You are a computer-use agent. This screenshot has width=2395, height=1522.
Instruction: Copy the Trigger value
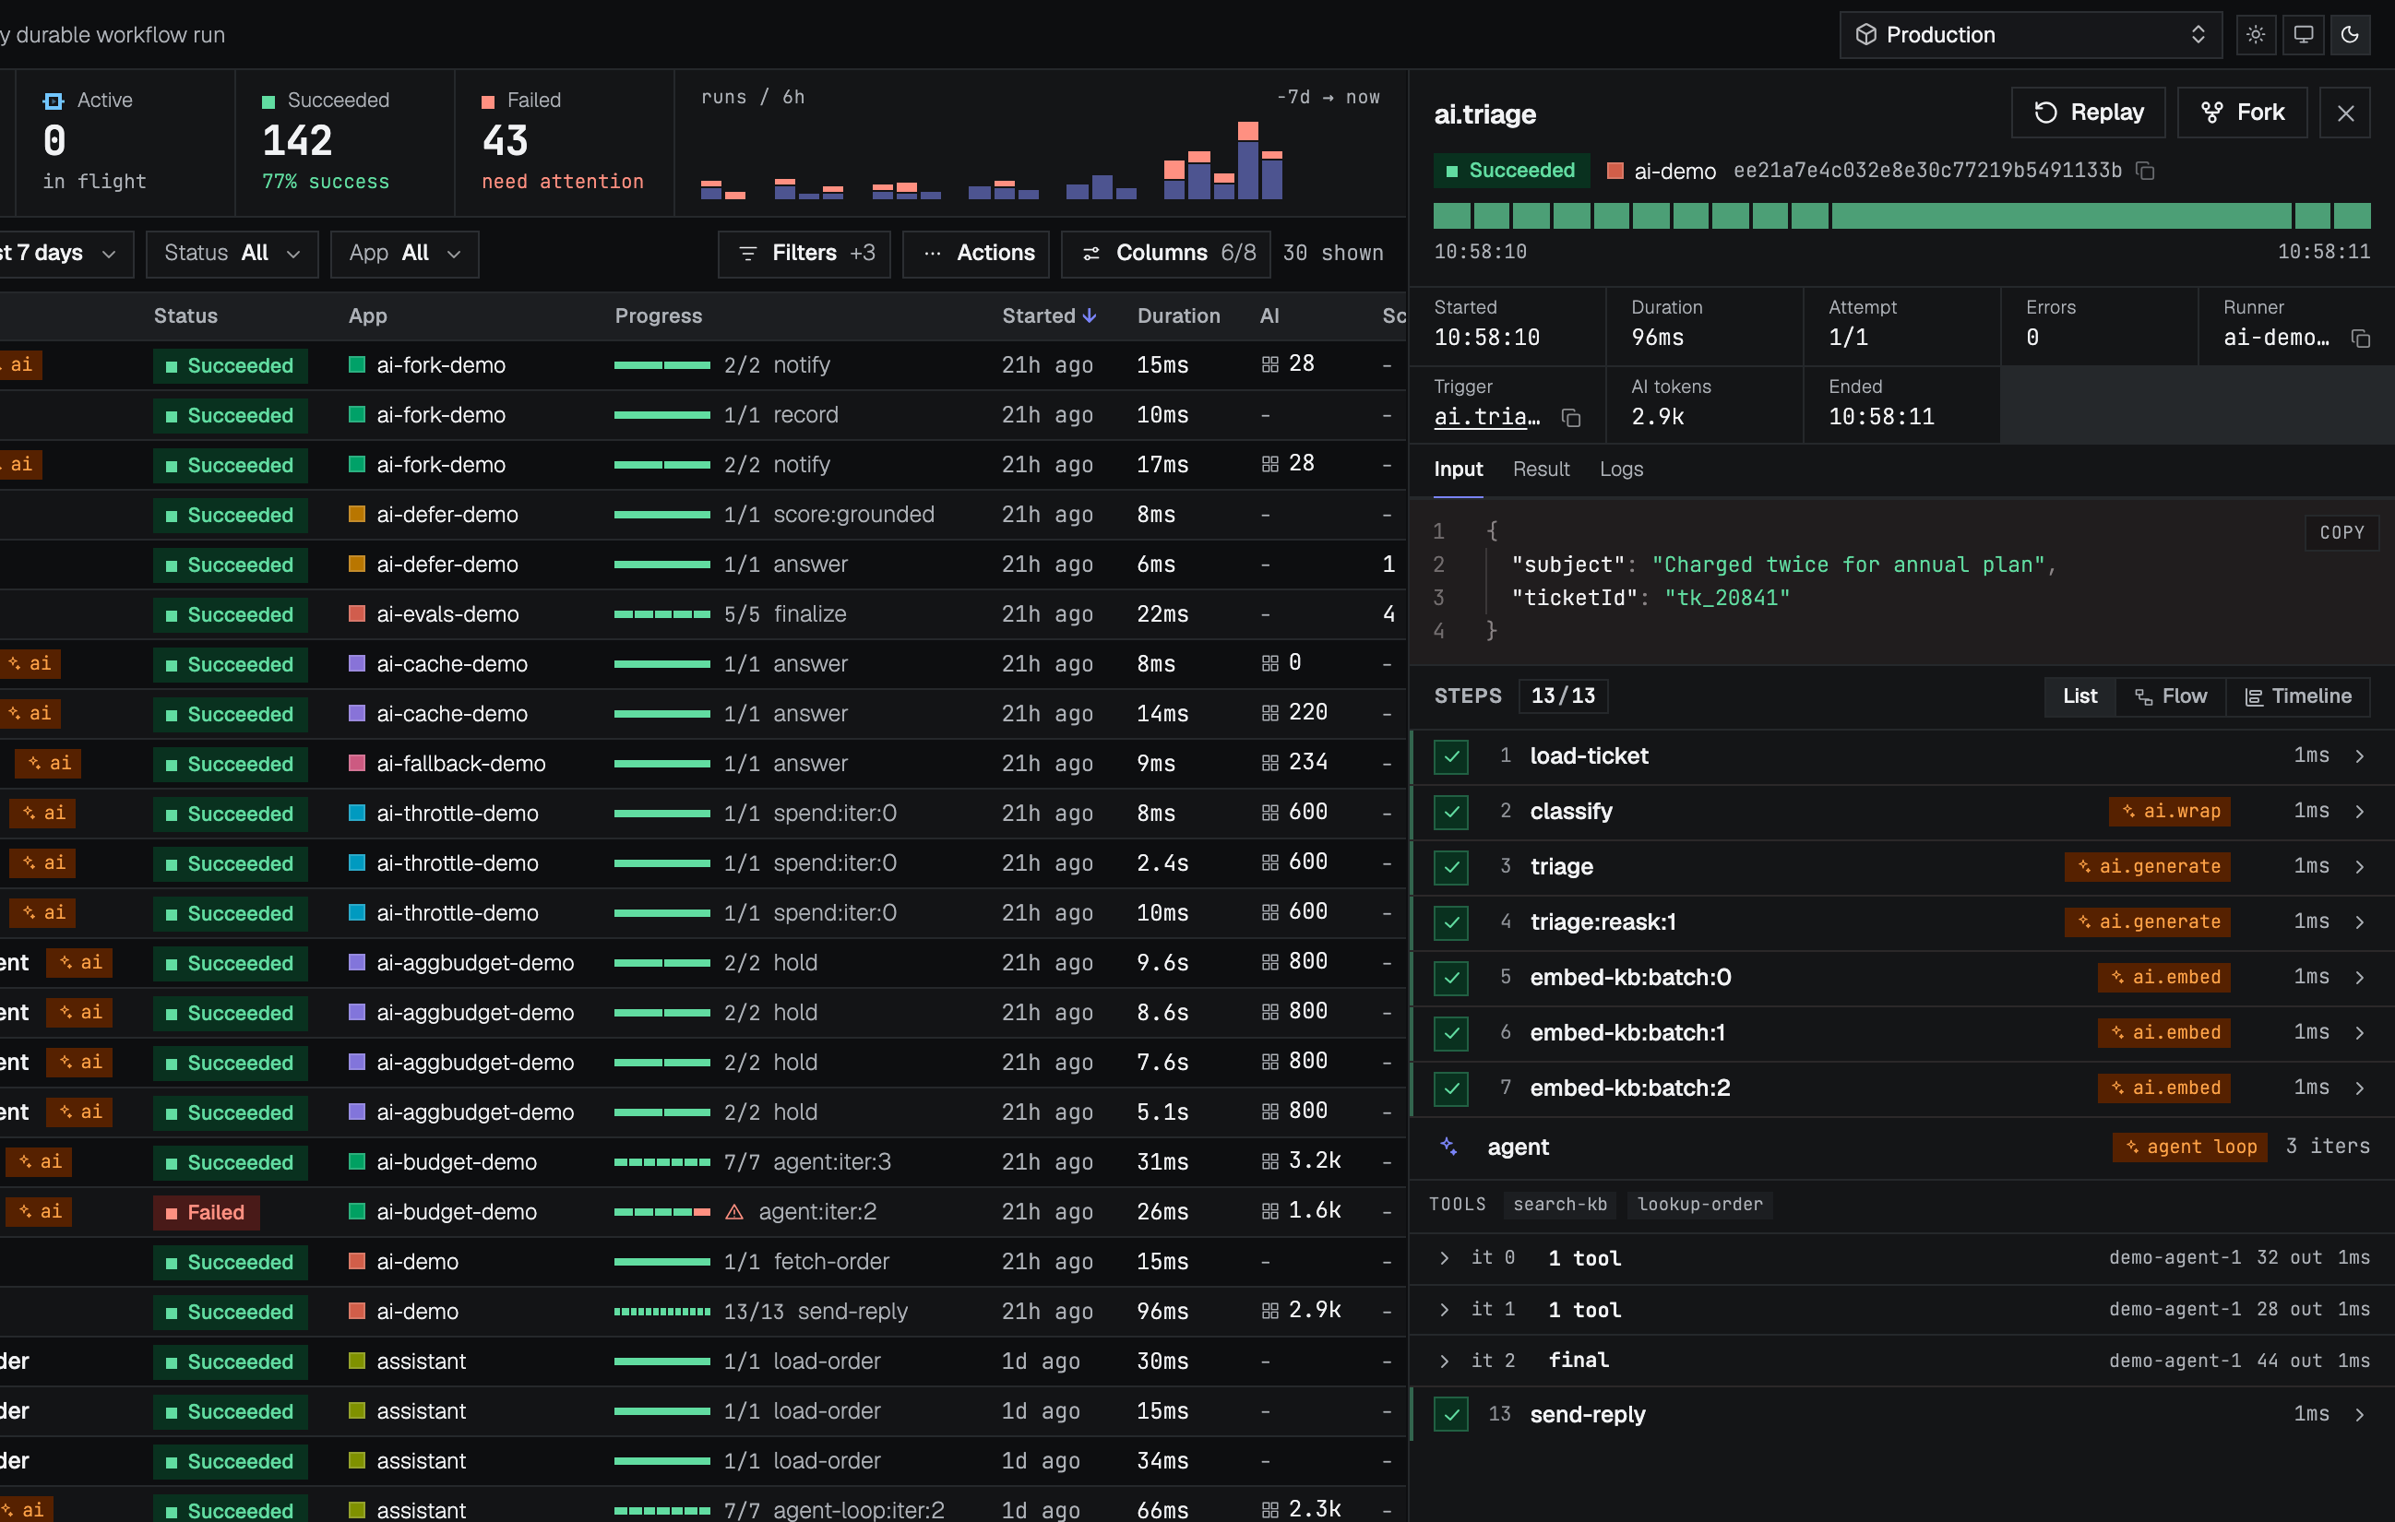coord(1571,418)
